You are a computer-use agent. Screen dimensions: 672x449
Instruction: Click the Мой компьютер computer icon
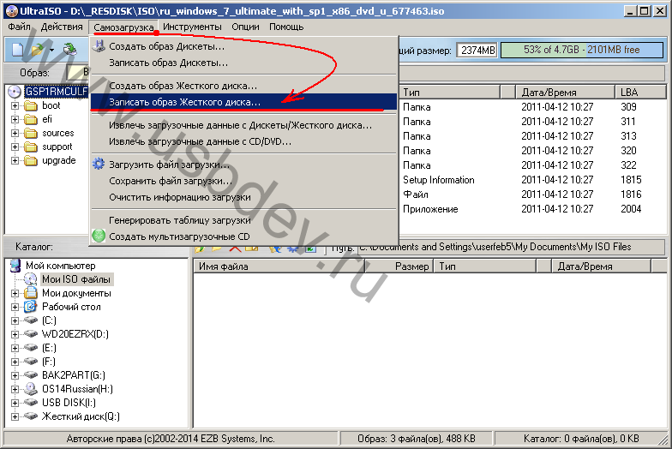tap(15, 266)
